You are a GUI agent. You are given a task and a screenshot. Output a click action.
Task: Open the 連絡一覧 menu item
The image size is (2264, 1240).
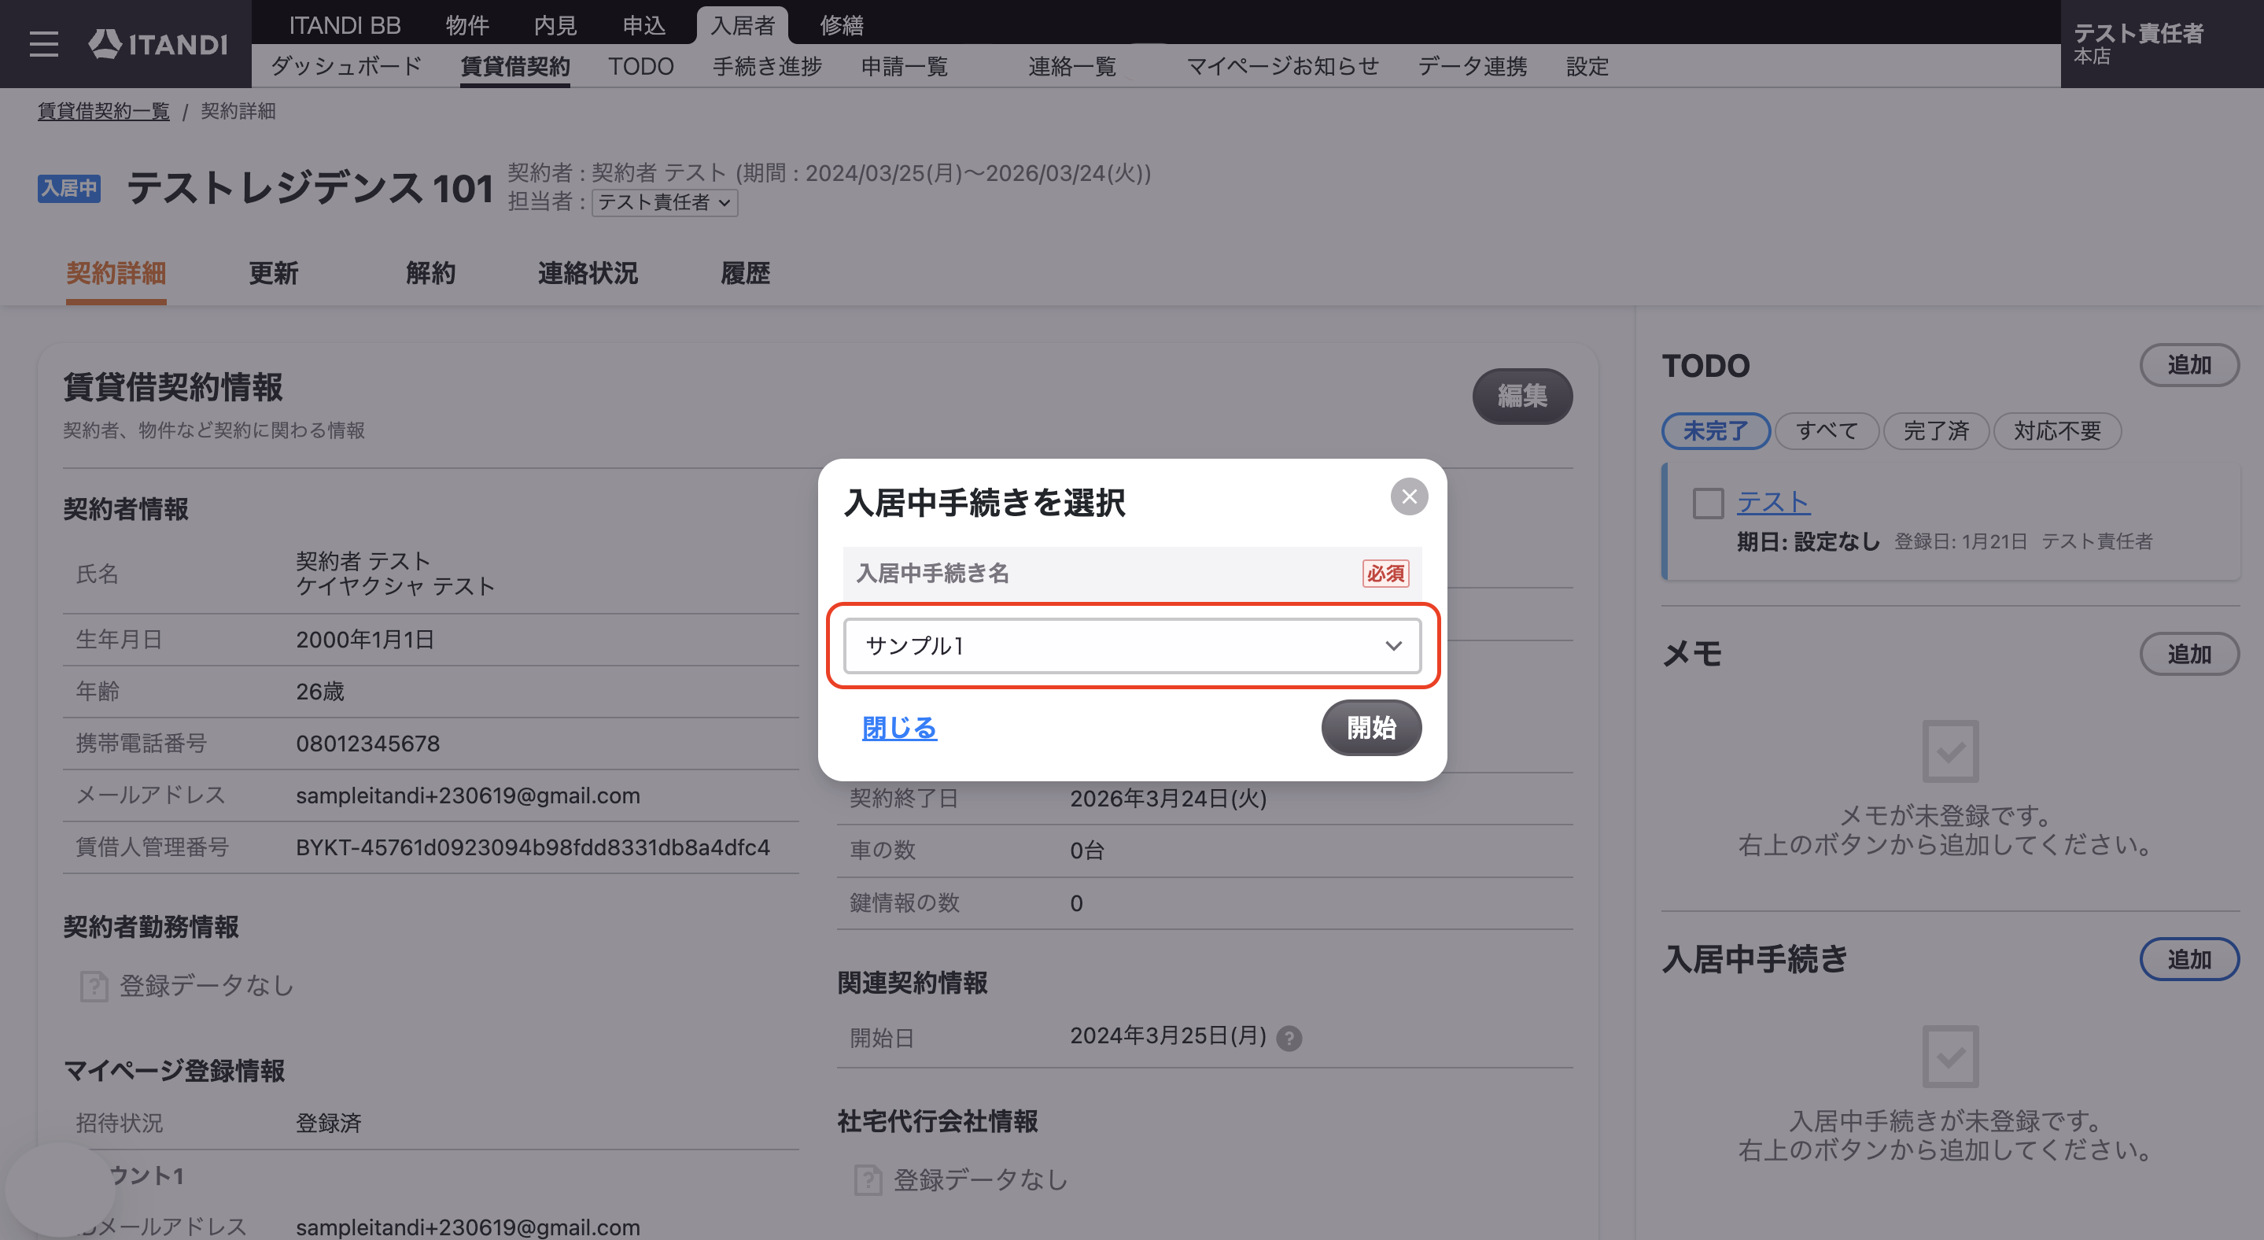click(1072, 66)
